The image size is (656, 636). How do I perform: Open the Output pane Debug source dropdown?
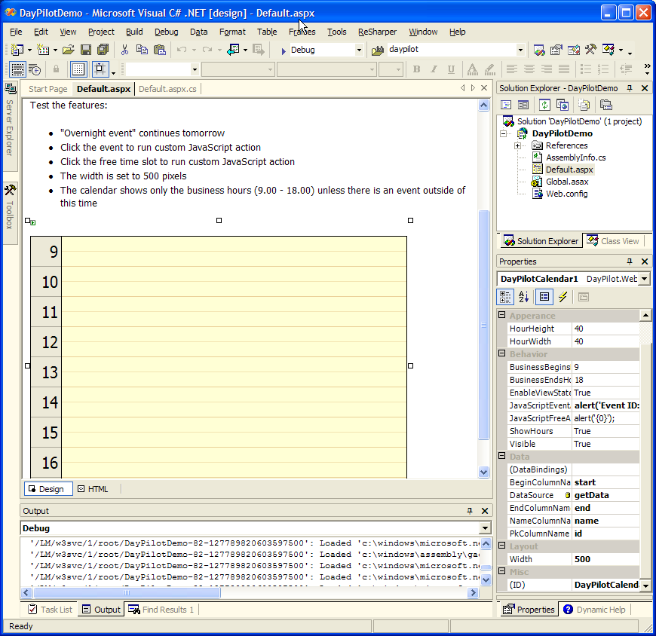pos(485,528)
